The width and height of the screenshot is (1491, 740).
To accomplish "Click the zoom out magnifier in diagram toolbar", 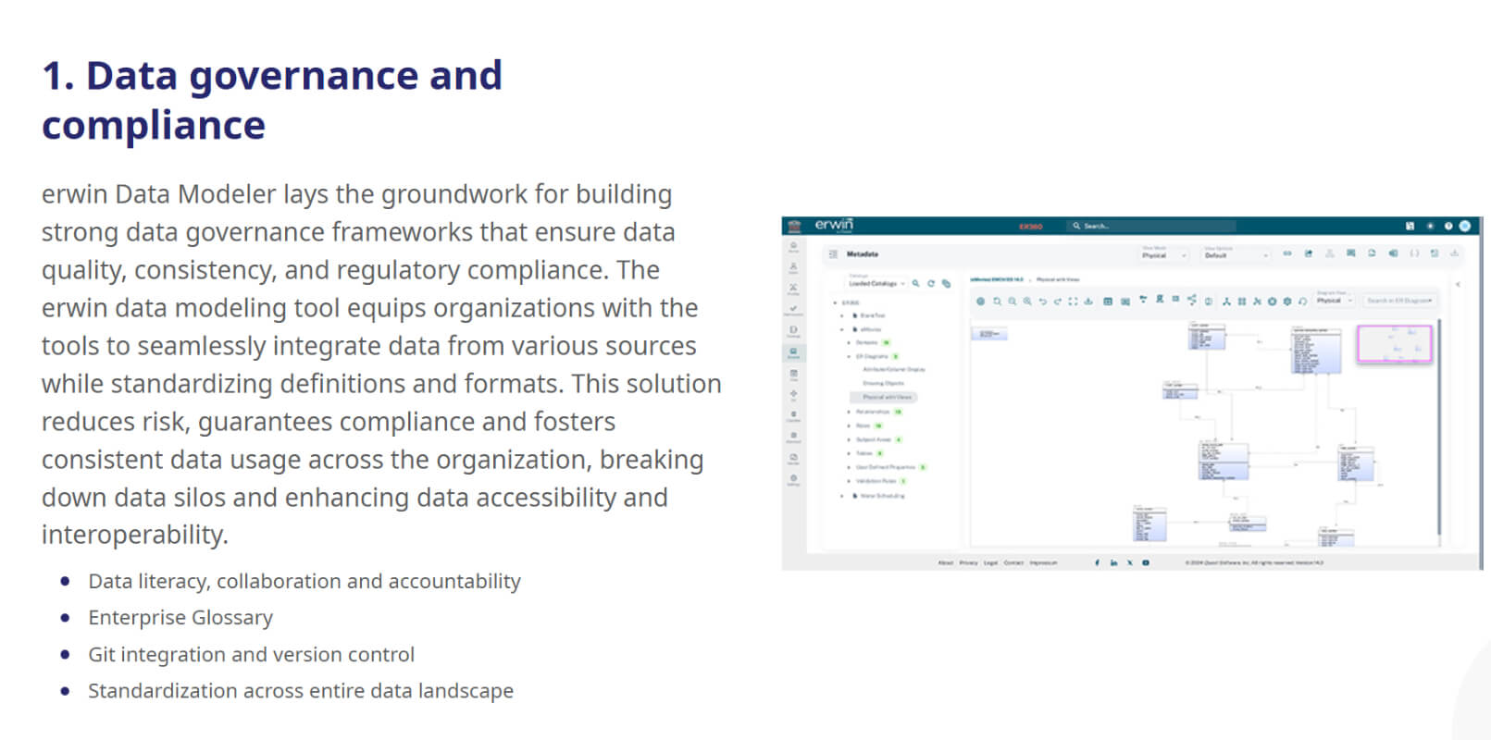I will pos(1013,302).
